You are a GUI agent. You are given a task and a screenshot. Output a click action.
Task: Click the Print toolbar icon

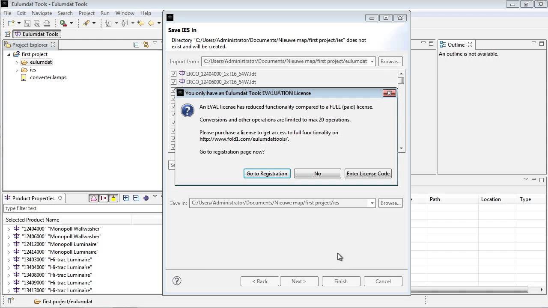pos(47,23)
